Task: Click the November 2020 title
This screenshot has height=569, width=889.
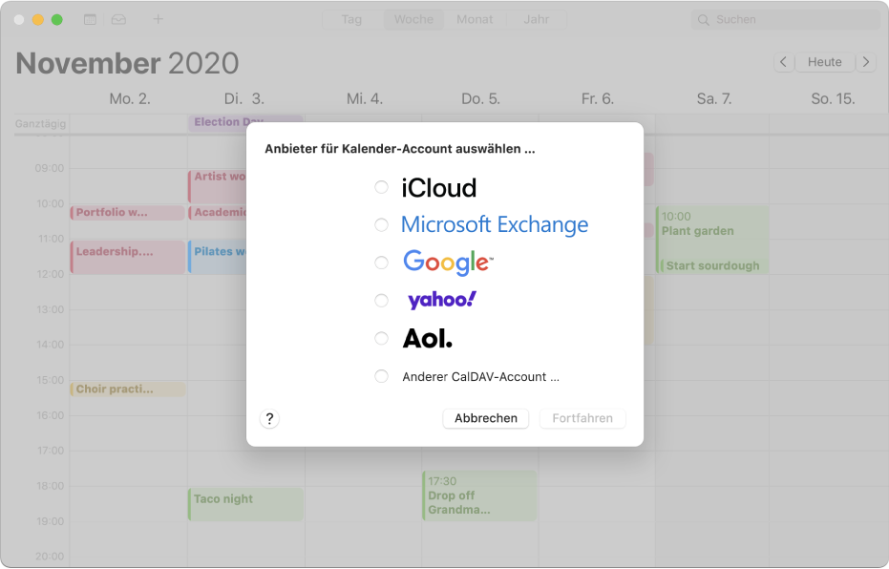Action: [x=128, y=63]
